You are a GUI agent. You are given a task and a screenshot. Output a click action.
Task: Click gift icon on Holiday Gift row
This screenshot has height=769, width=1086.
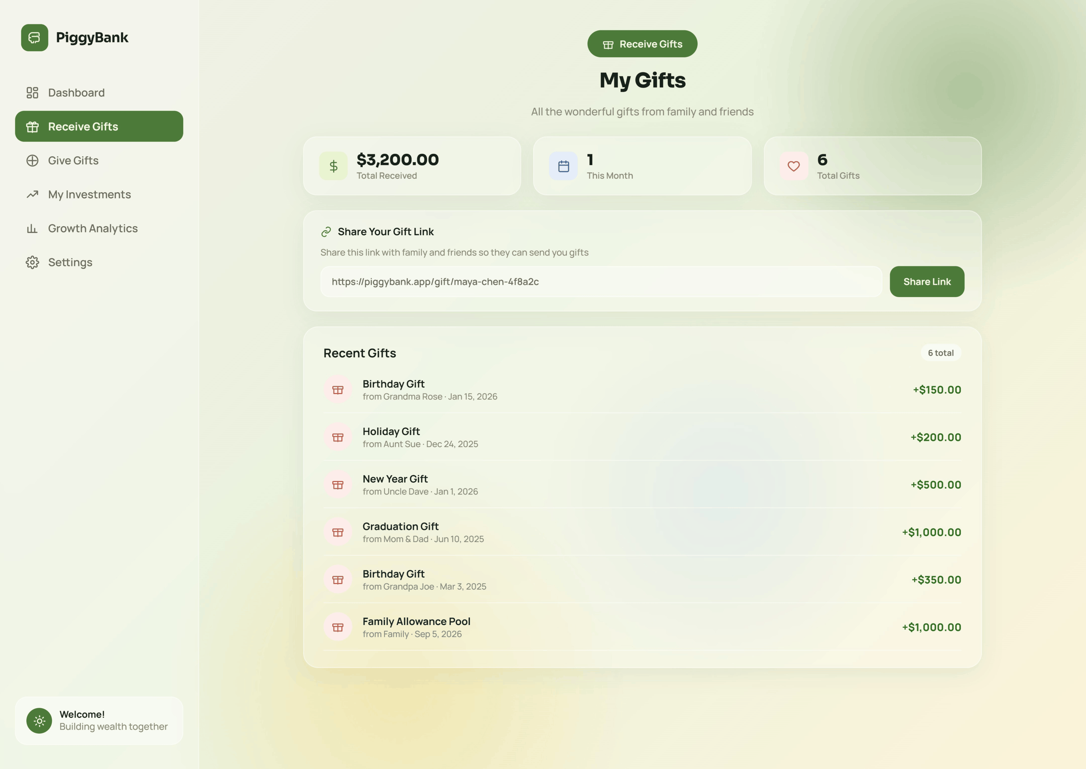pyautogui.click(x=338, y=437)
